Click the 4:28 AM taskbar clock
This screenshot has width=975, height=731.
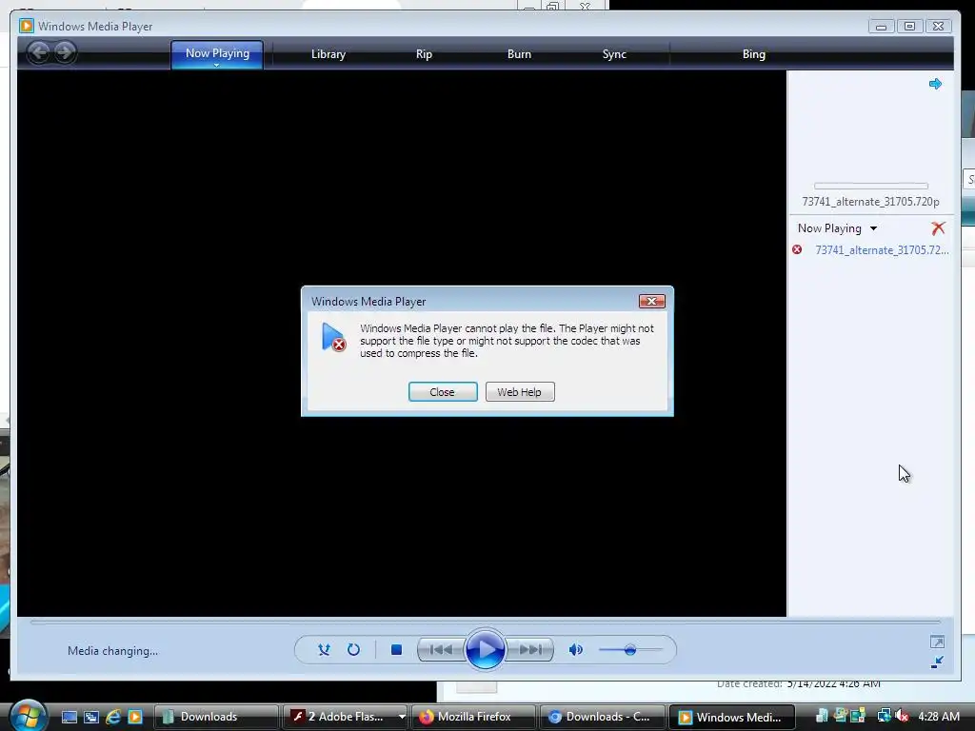point(938,717)
